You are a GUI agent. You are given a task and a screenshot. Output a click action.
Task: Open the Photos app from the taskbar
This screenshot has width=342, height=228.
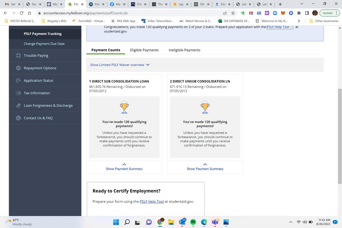[226, 222]
